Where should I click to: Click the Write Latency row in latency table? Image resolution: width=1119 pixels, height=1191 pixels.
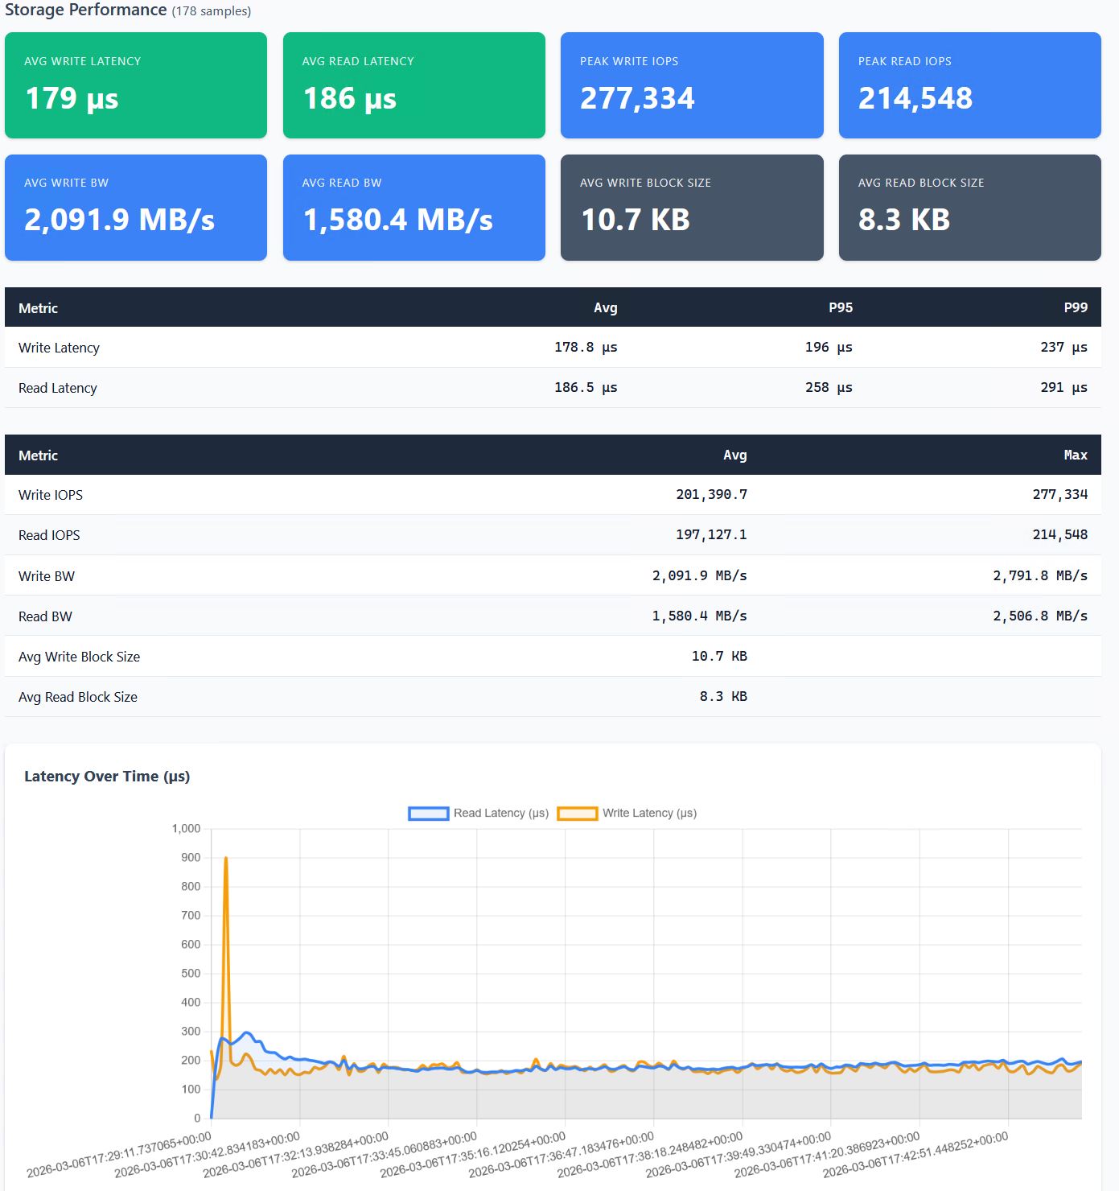point(553,348)
